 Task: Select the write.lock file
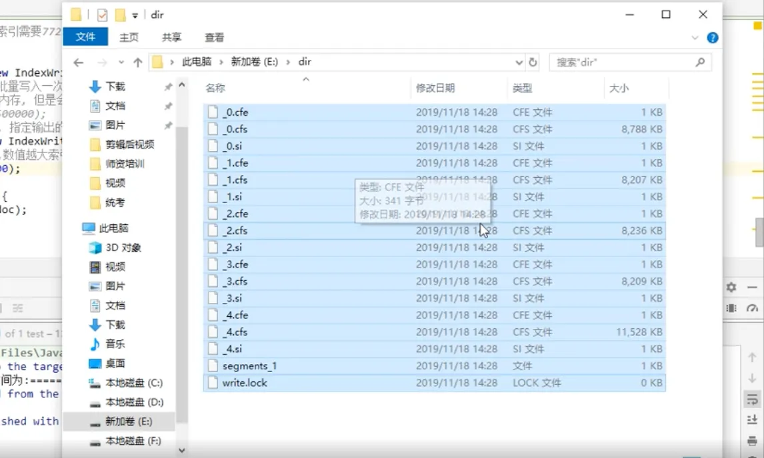click(434, 383)
